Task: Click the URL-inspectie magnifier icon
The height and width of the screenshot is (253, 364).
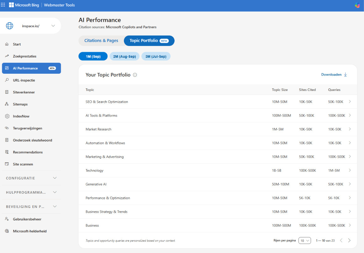Action: [x=7, y=80]
